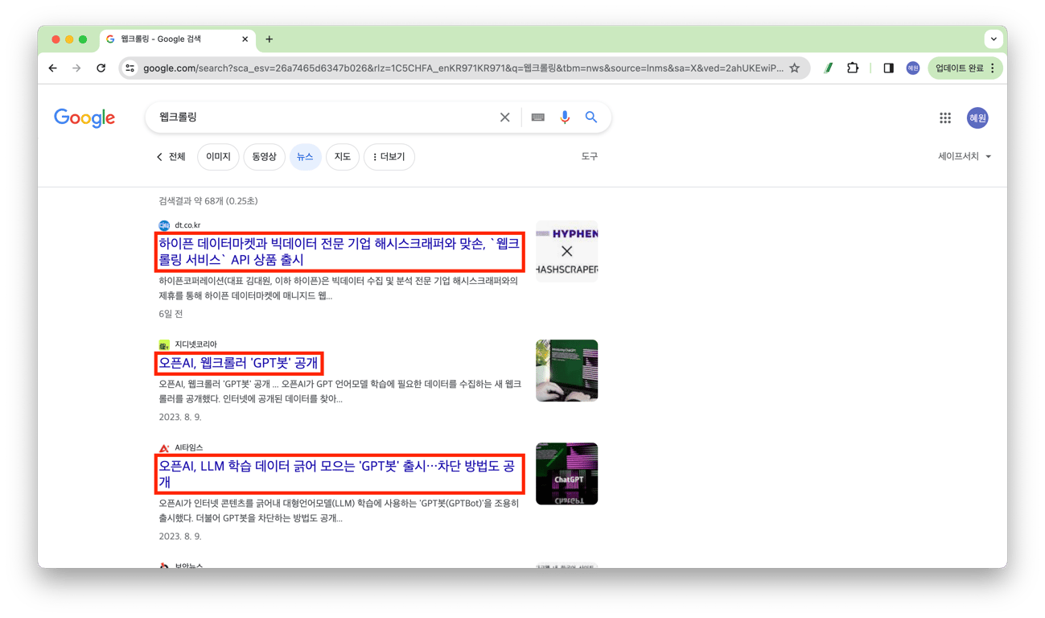Go forward to the next page
The width and height of the screenshot is (1045, 618).
point(76,68)
